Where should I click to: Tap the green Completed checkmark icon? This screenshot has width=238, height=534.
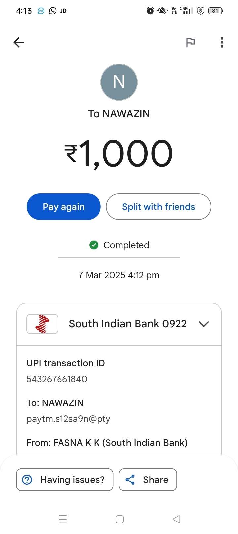94,245
